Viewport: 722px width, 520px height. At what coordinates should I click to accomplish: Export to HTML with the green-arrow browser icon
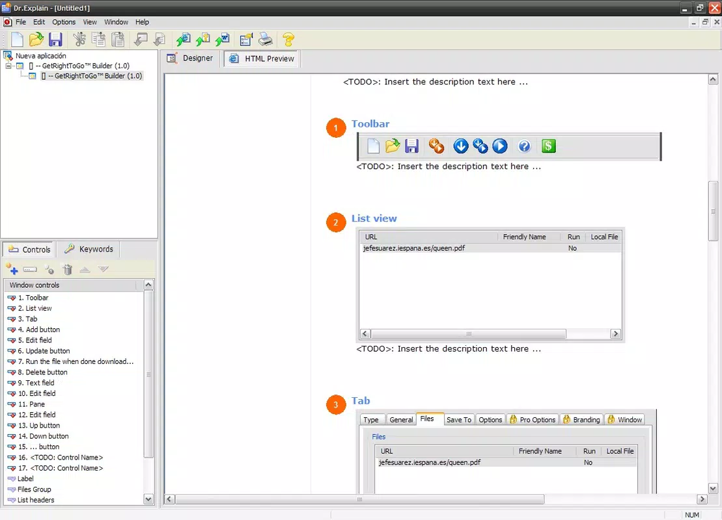[x=183, y=40]
